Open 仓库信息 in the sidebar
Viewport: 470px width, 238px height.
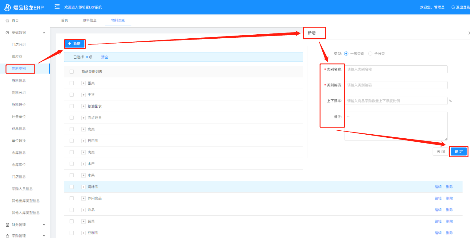point(19,153)
